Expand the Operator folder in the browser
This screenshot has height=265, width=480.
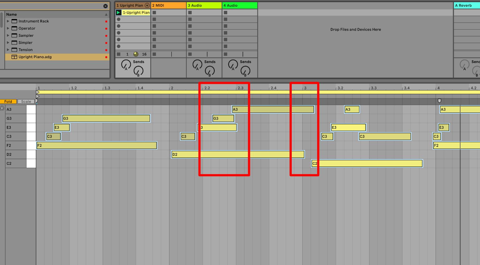(x=7, y=28)
